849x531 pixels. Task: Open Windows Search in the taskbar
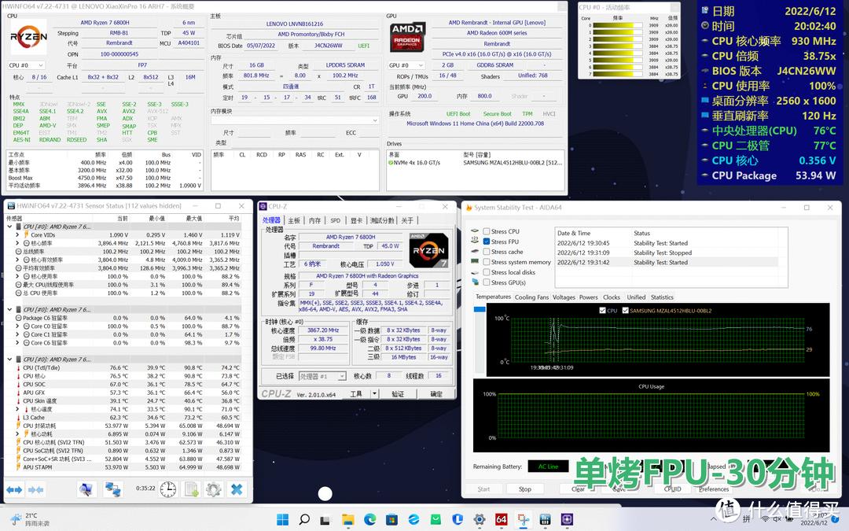tap(303, 520)
